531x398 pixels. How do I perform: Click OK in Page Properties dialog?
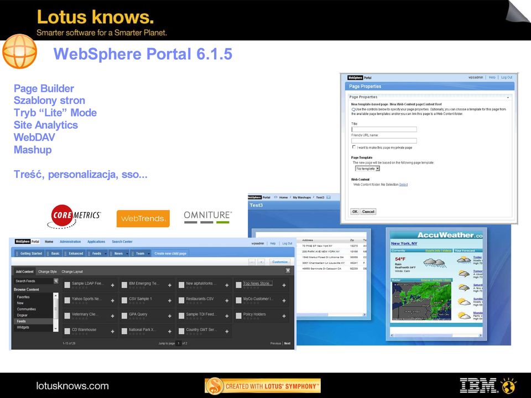(355, 212)
